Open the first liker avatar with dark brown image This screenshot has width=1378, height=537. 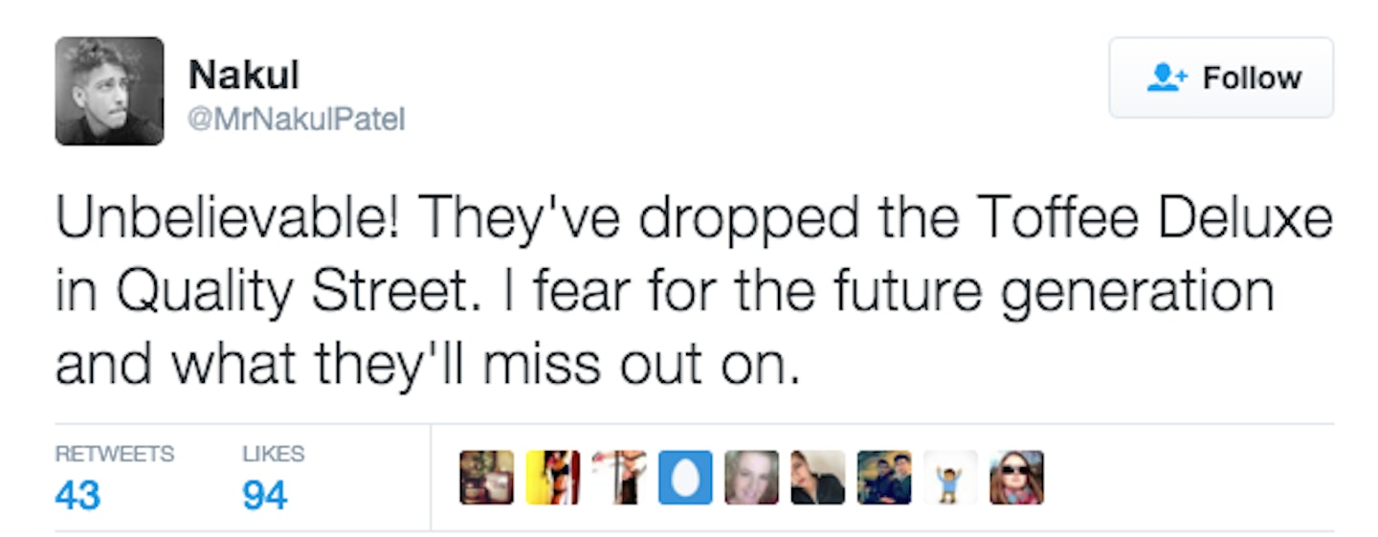tap(487, 478)
